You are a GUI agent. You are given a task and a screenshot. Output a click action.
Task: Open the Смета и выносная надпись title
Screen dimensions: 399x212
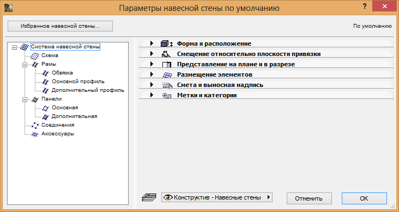220,85
